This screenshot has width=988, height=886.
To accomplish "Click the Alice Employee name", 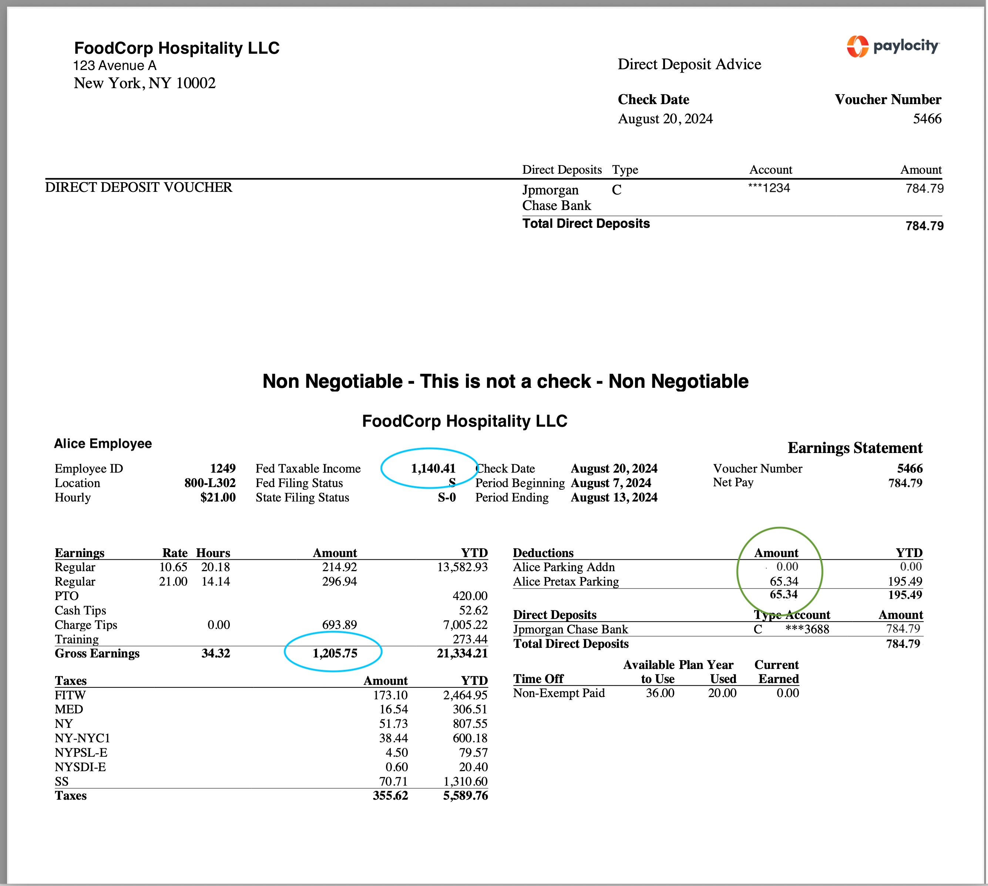I will pyautogui.click(x=103, y=443).
